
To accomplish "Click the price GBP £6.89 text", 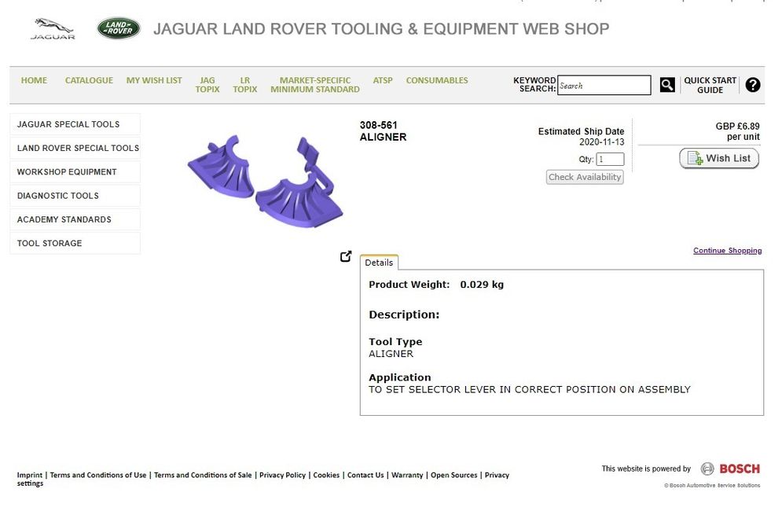I will (x=738, y=127).
